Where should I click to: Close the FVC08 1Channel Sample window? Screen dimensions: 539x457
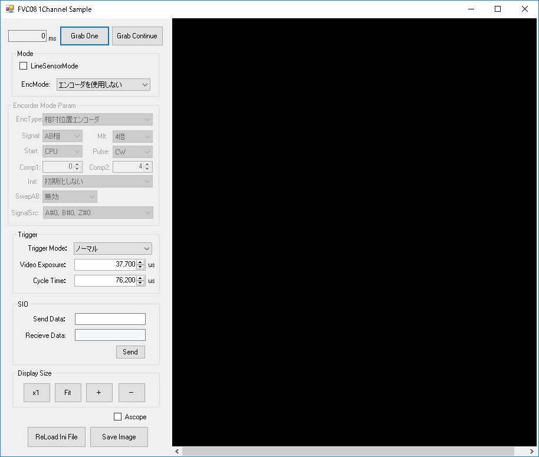pos(525,9)
